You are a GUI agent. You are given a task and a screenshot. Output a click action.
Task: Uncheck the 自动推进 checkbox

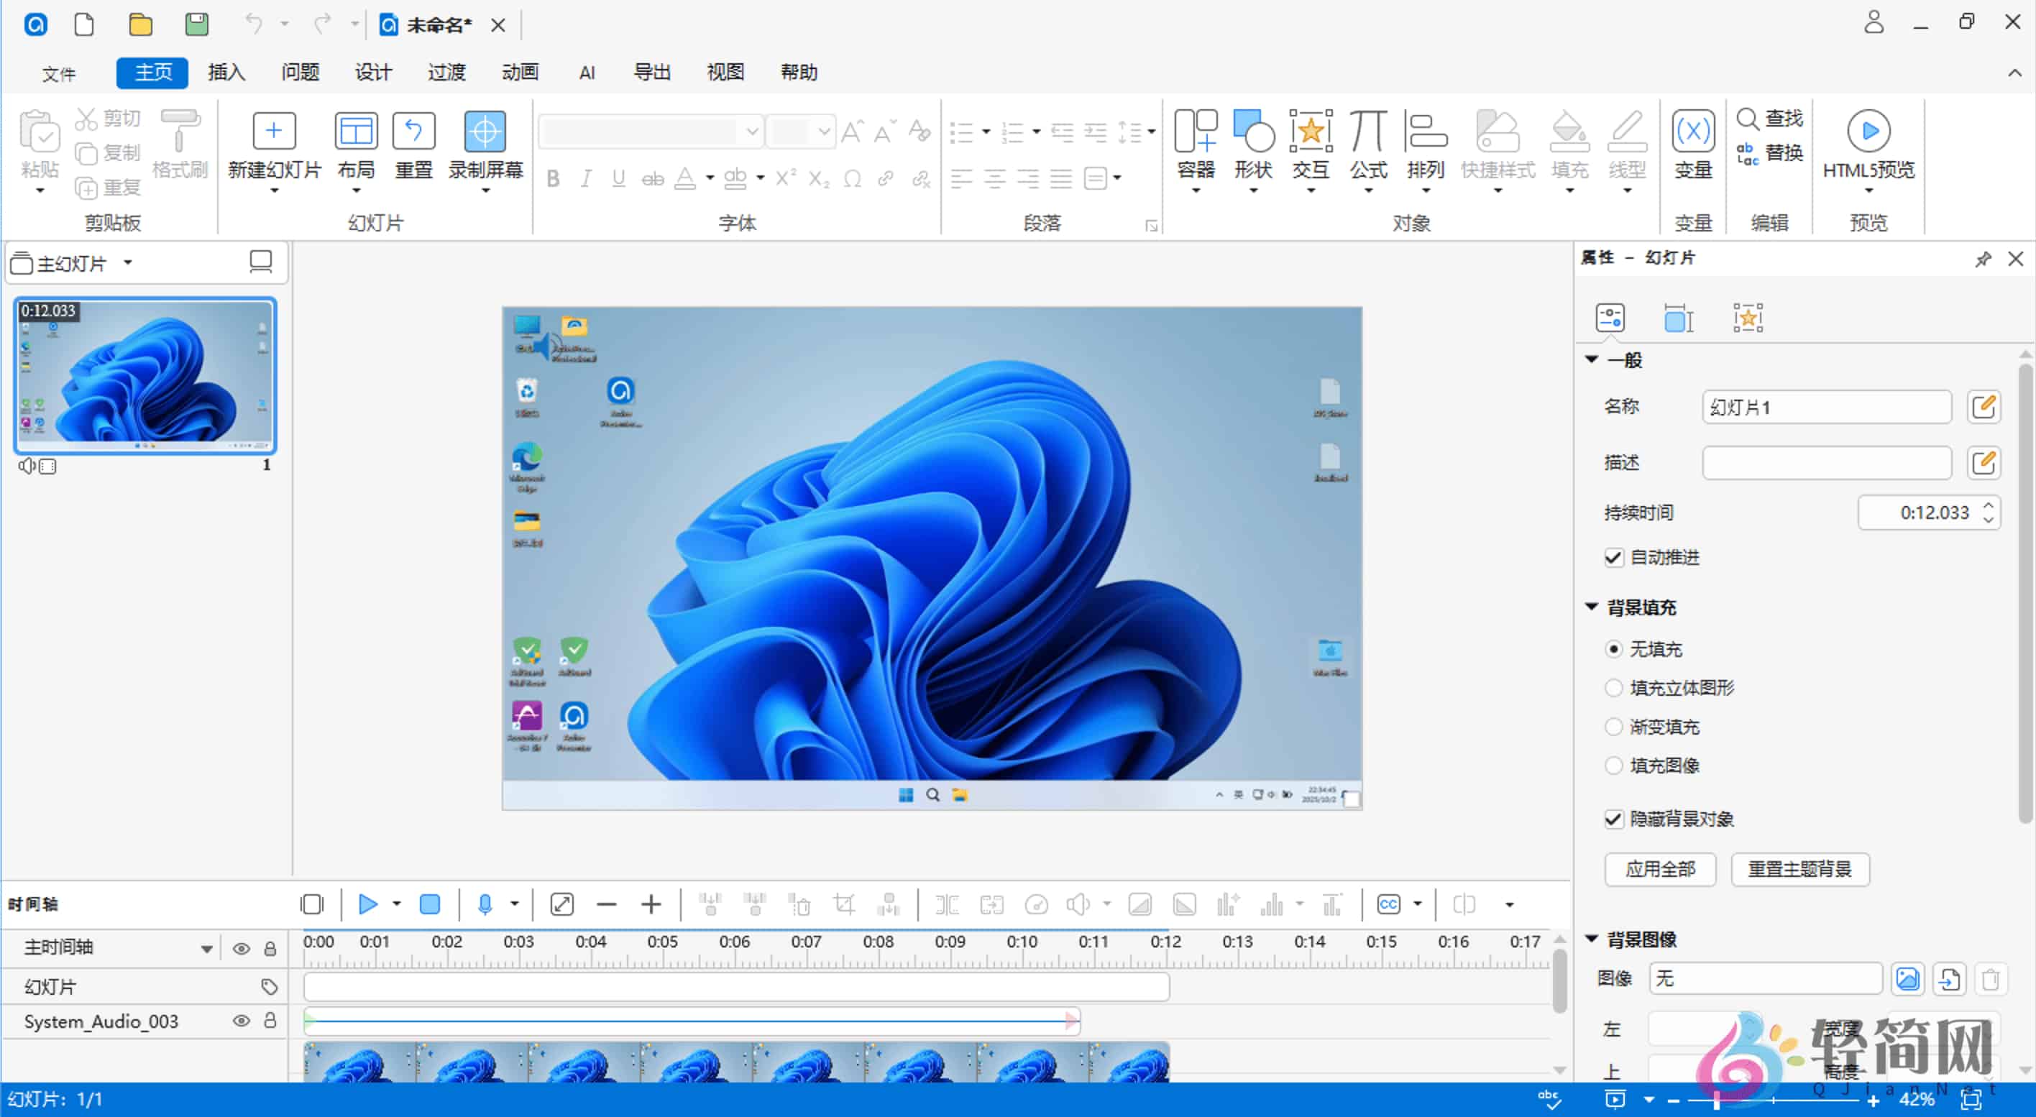[x=1613, y=558]
